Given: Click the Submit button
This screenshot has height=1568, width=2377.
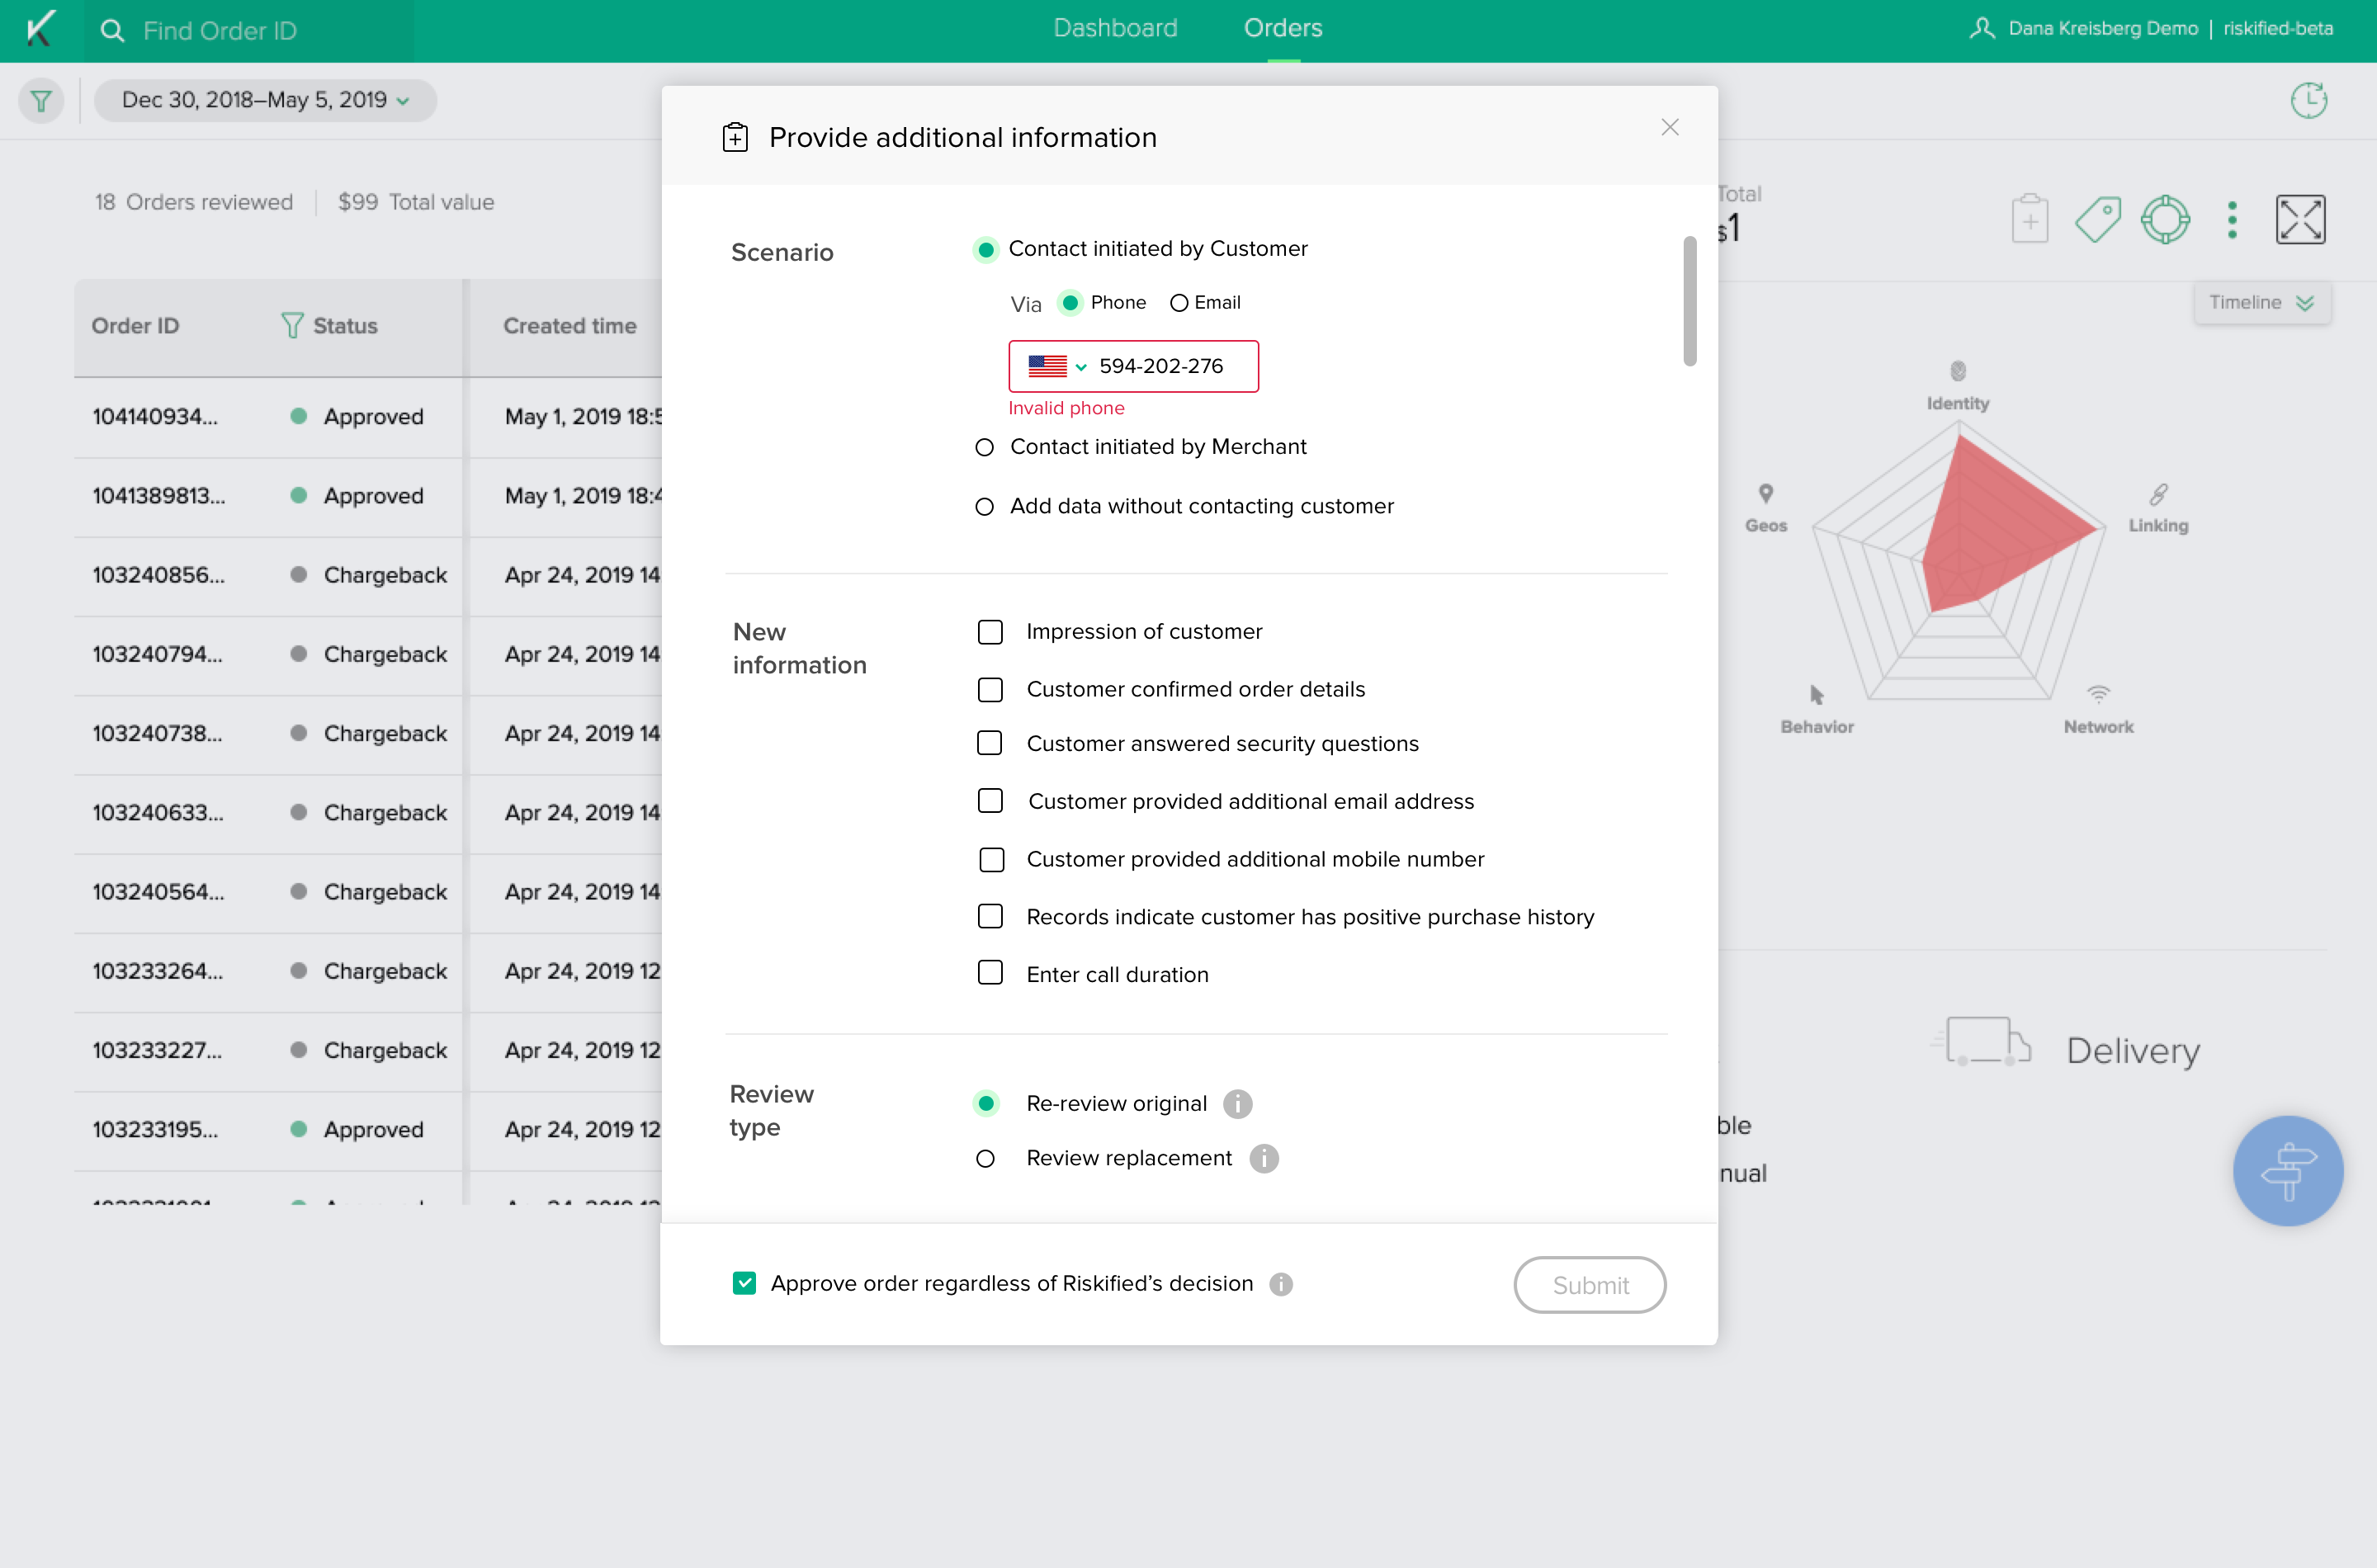Looking at the screenshot, I should click(x=1589, y=1285).
